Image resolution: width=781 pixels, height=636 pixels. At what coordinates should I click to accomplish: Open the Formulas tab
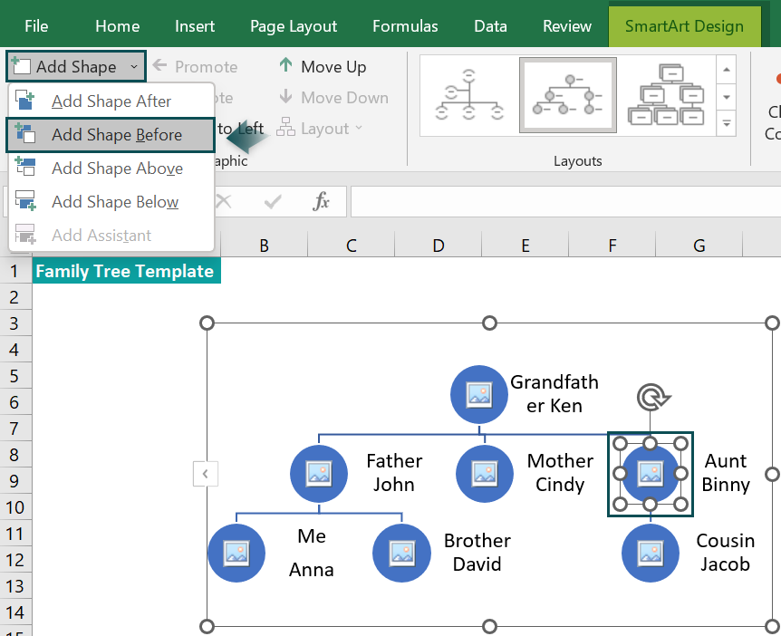[x=405, y=26]
